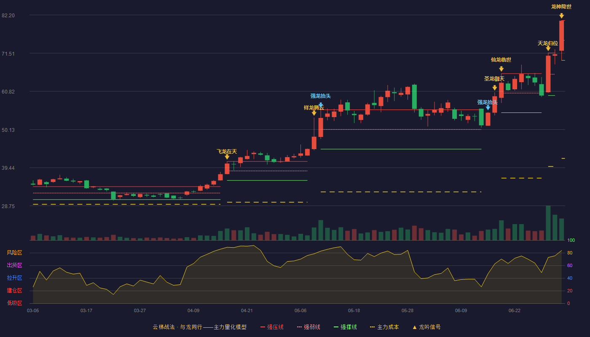Click the 出货区 zone label
The width and height of the screenshot is (590, 337).
(x=14, y=265)
